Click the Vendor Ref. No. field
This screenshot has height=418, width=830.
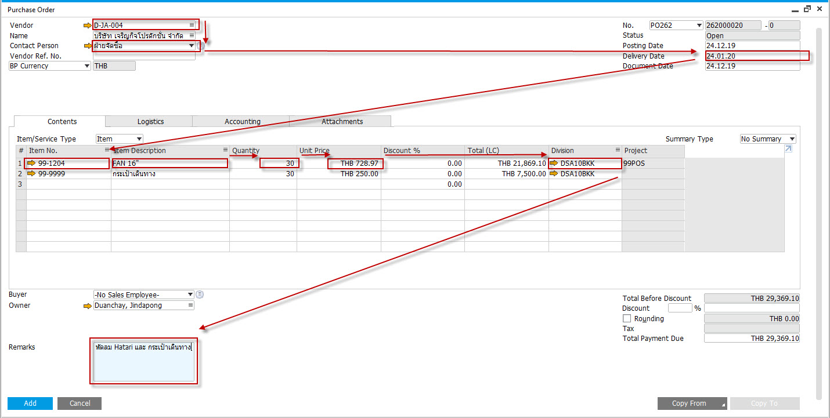(145, 56)
